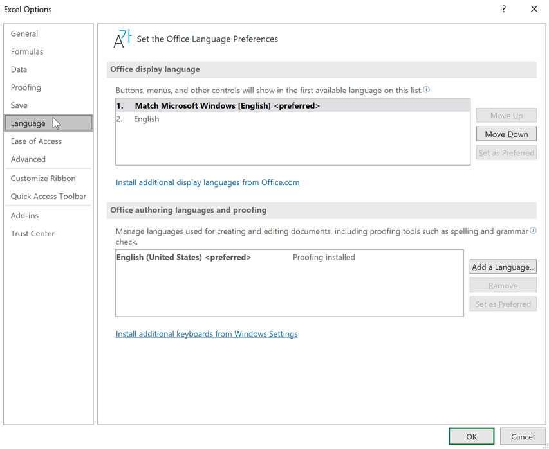The height and width of the screenshot is (449, 549).
Task: Select Language in the options sidebar
Action: (27, 123)
